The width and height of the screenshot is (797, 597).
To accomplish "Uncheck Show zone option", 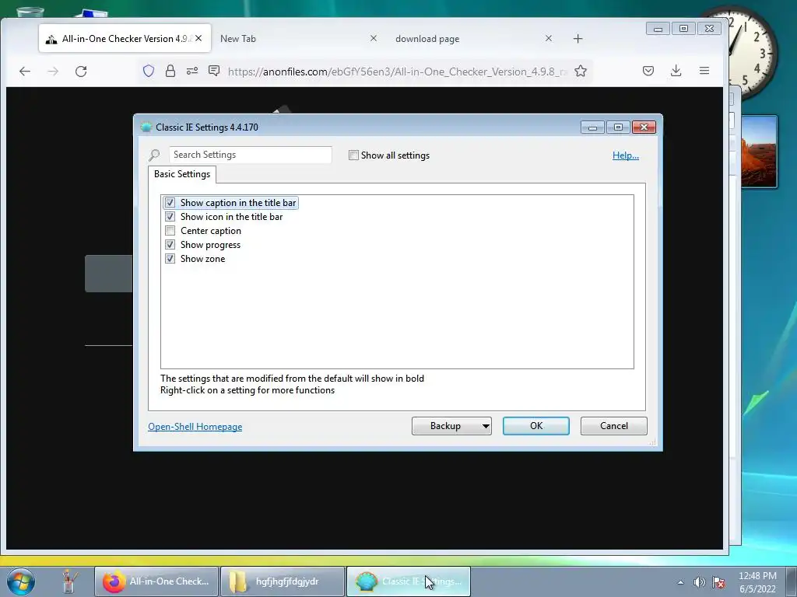I will 170,259.
